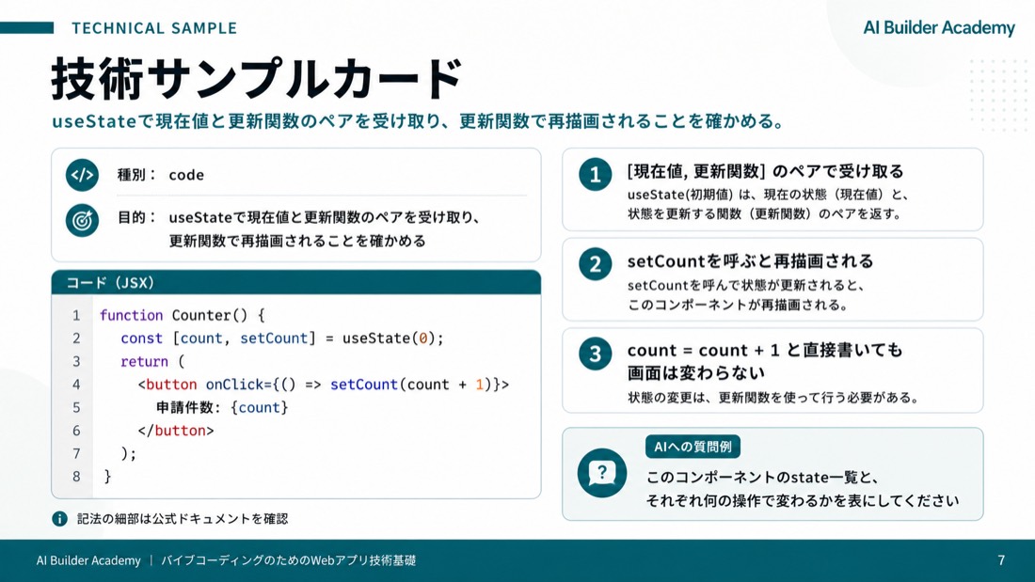1035x582 pixels.
Task: Click the page number 7 in footer
Action: point(1001,560)
